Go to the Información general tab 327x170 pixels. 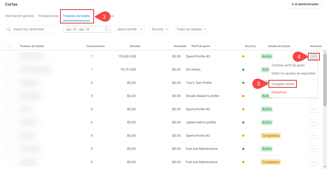click(19, 16)
